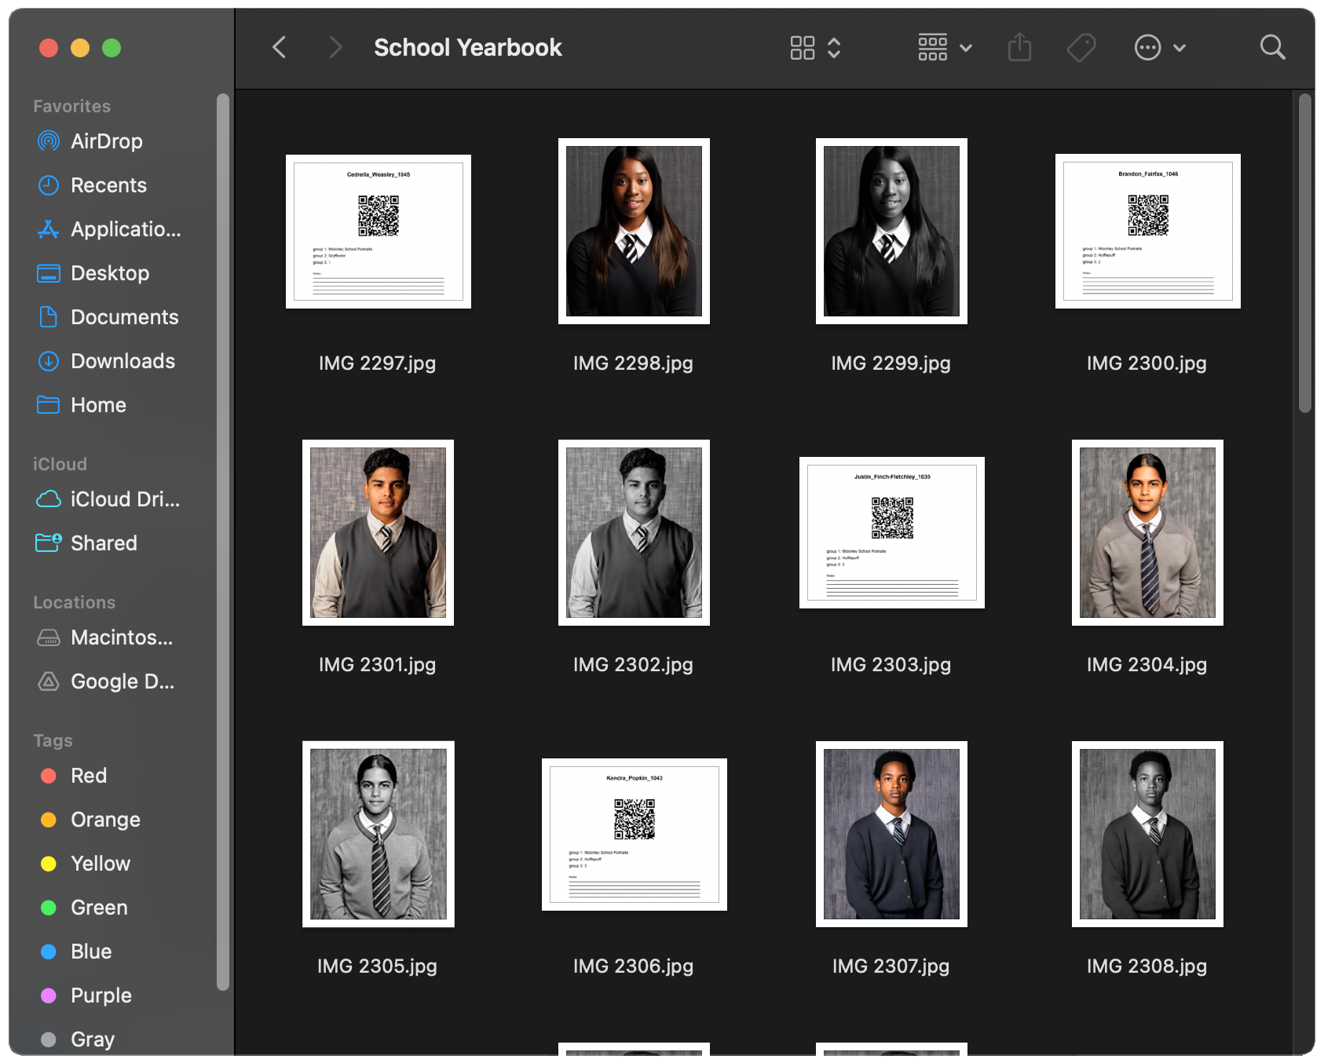Open the view mode up/down selector

pos(834,48)
